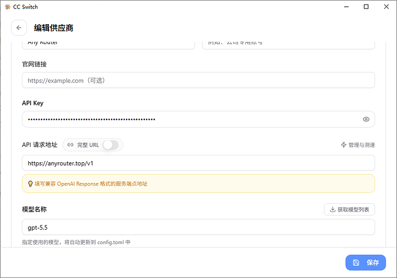Click the floppy disk icon in 保存

click(356, 262)
